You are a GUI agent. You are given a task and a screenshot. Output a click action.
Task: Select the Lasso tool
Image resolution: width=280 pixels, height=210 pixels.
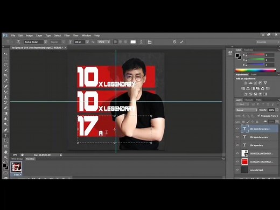tap(5, 65)
